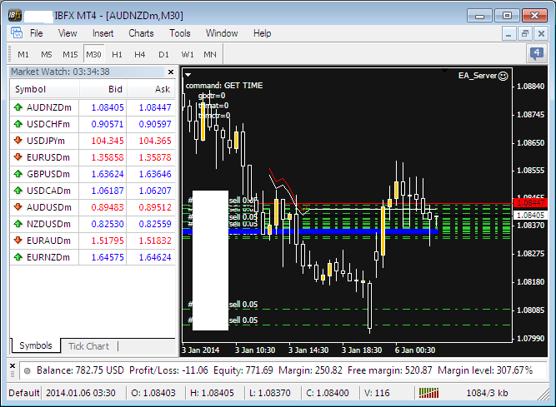Viewport: 556px width, 407px height.
Task: Open the Tools menu
Action: pyautogui.click(x=180, y=33)
